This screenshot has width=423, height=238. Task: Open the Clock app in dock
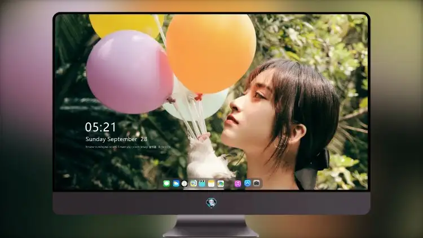[184, 184]
